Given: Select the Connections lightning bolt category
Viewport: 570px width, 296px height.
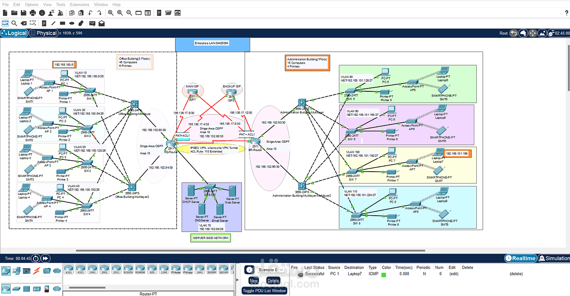Looking at the screenshot, I should tap(37, 270).
